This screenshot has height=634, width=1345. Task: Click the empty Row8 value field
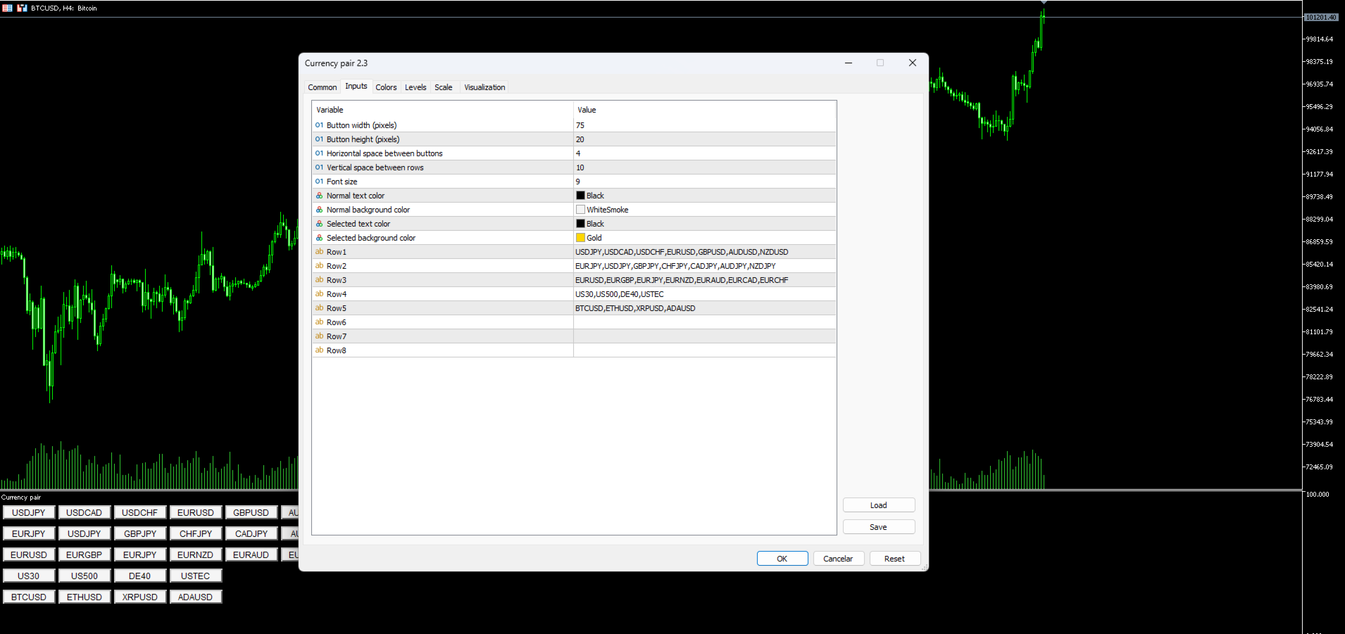(705, 350)
